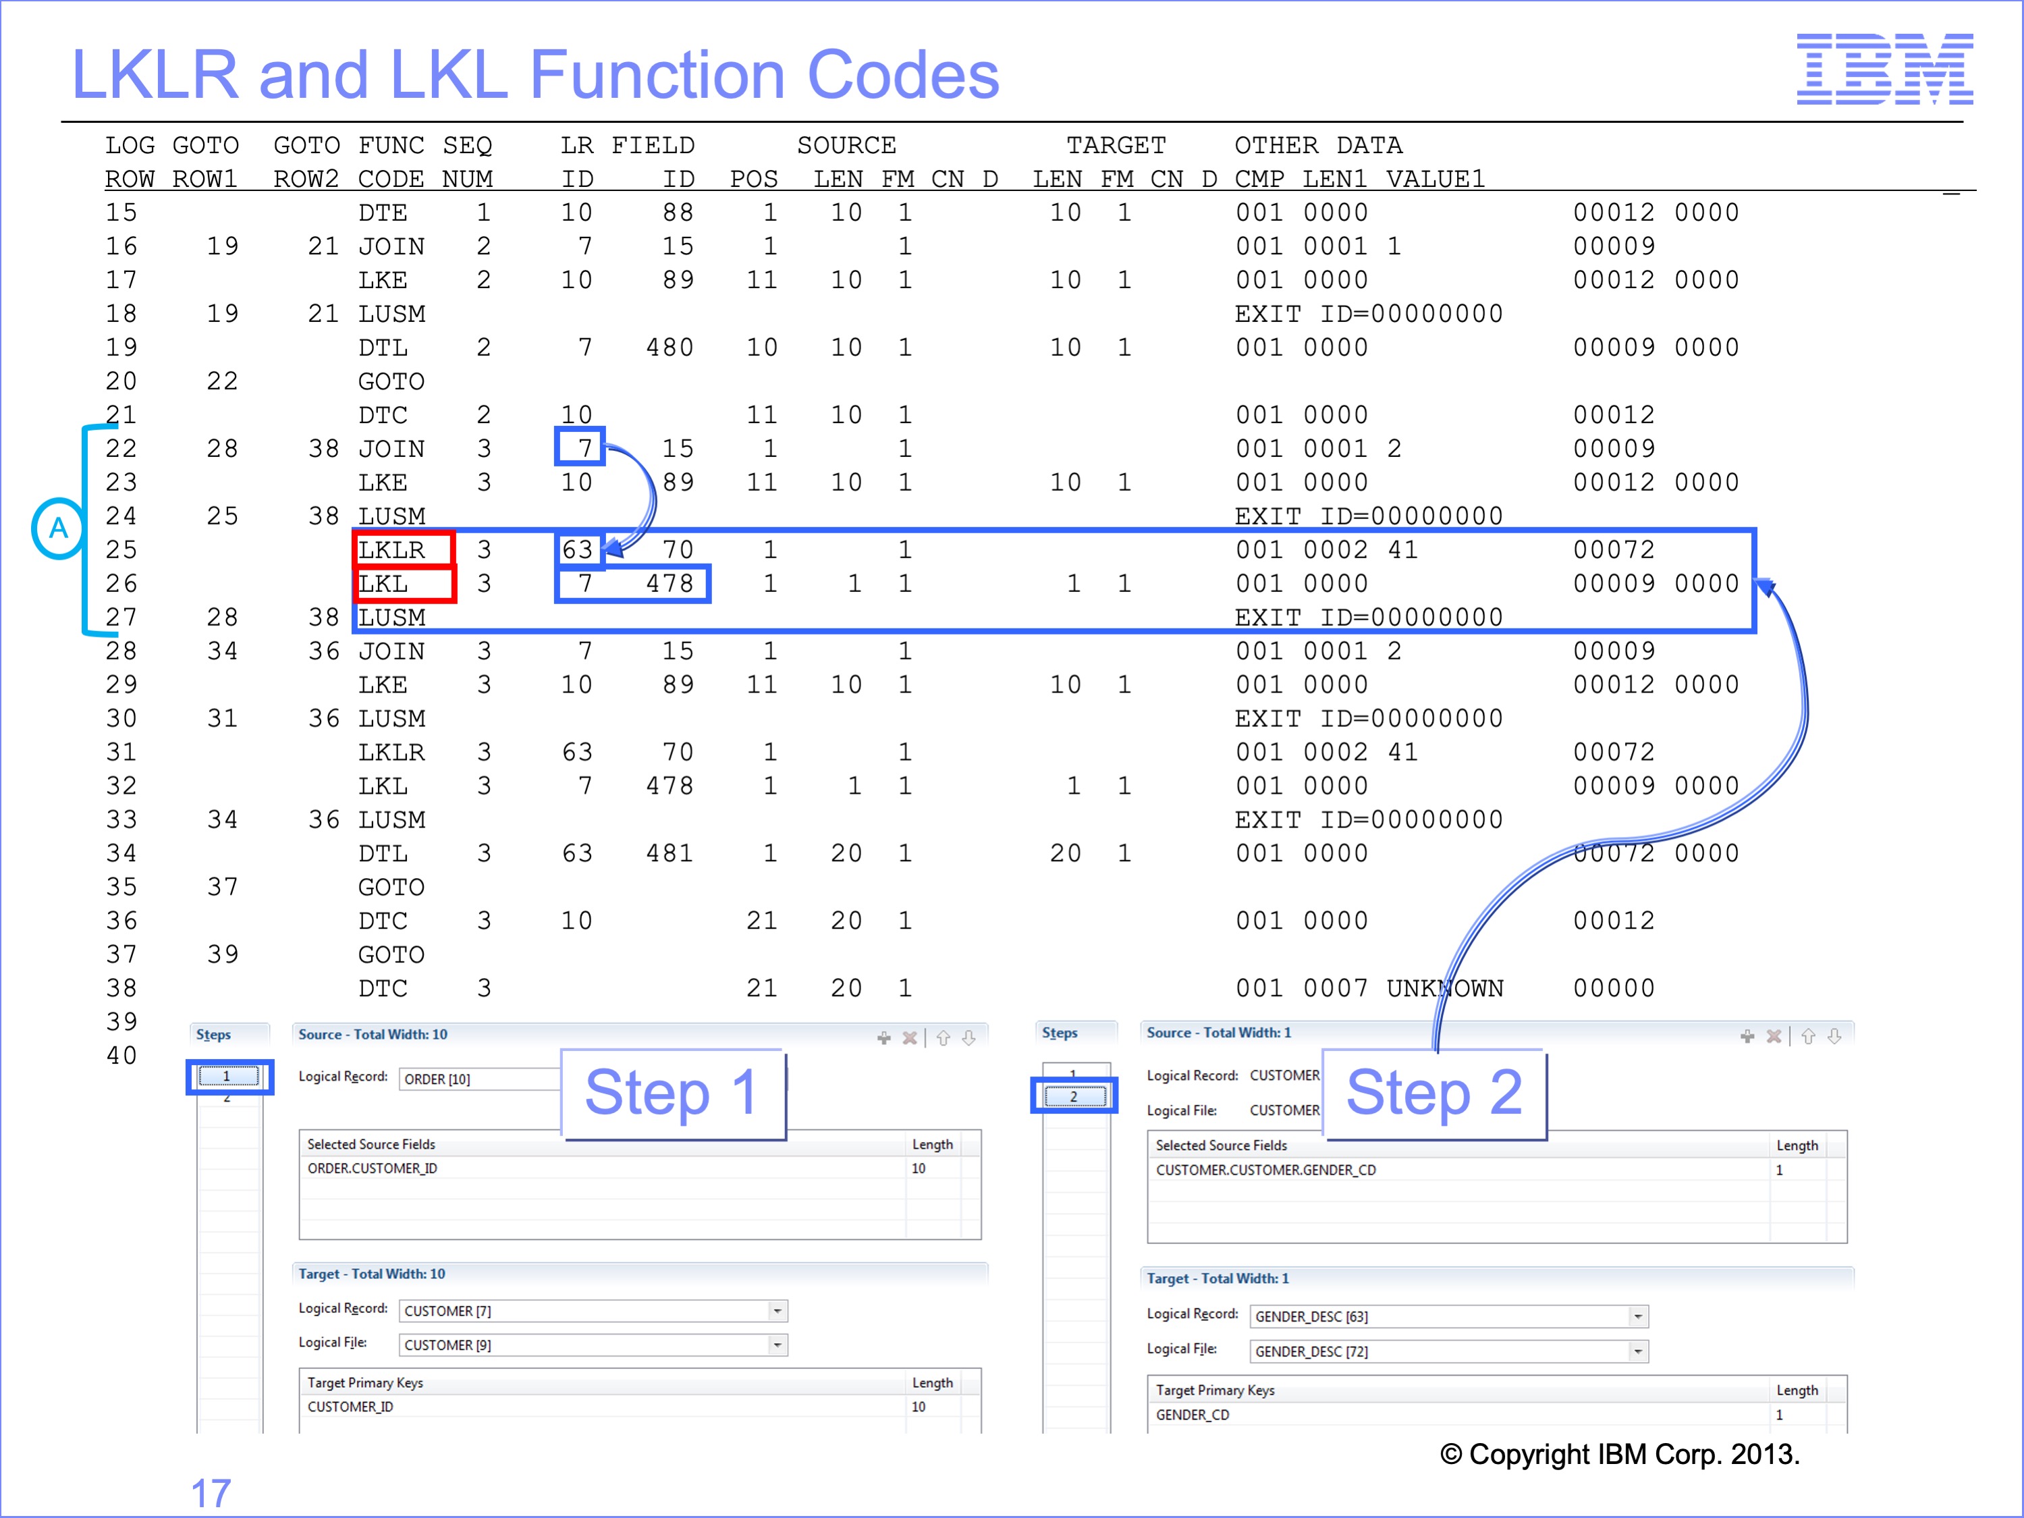Image resolution: width=2024 pixels, height=1518 pixels.
Task: Click the slide page number 17
Action: pos(211,1493)
